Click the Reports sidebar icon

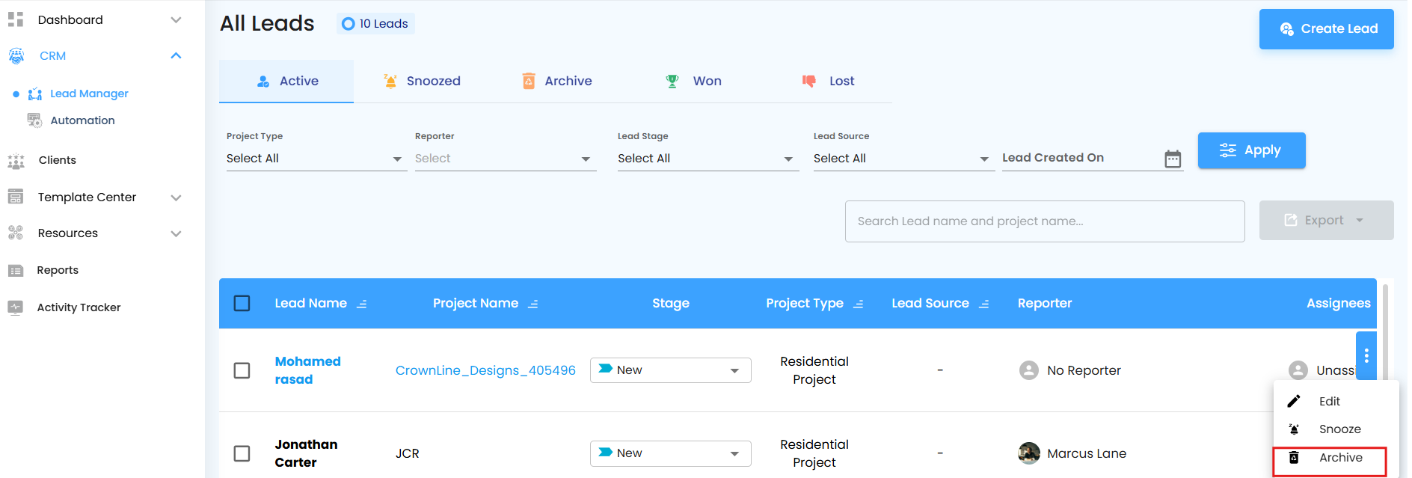pos(16,271)
